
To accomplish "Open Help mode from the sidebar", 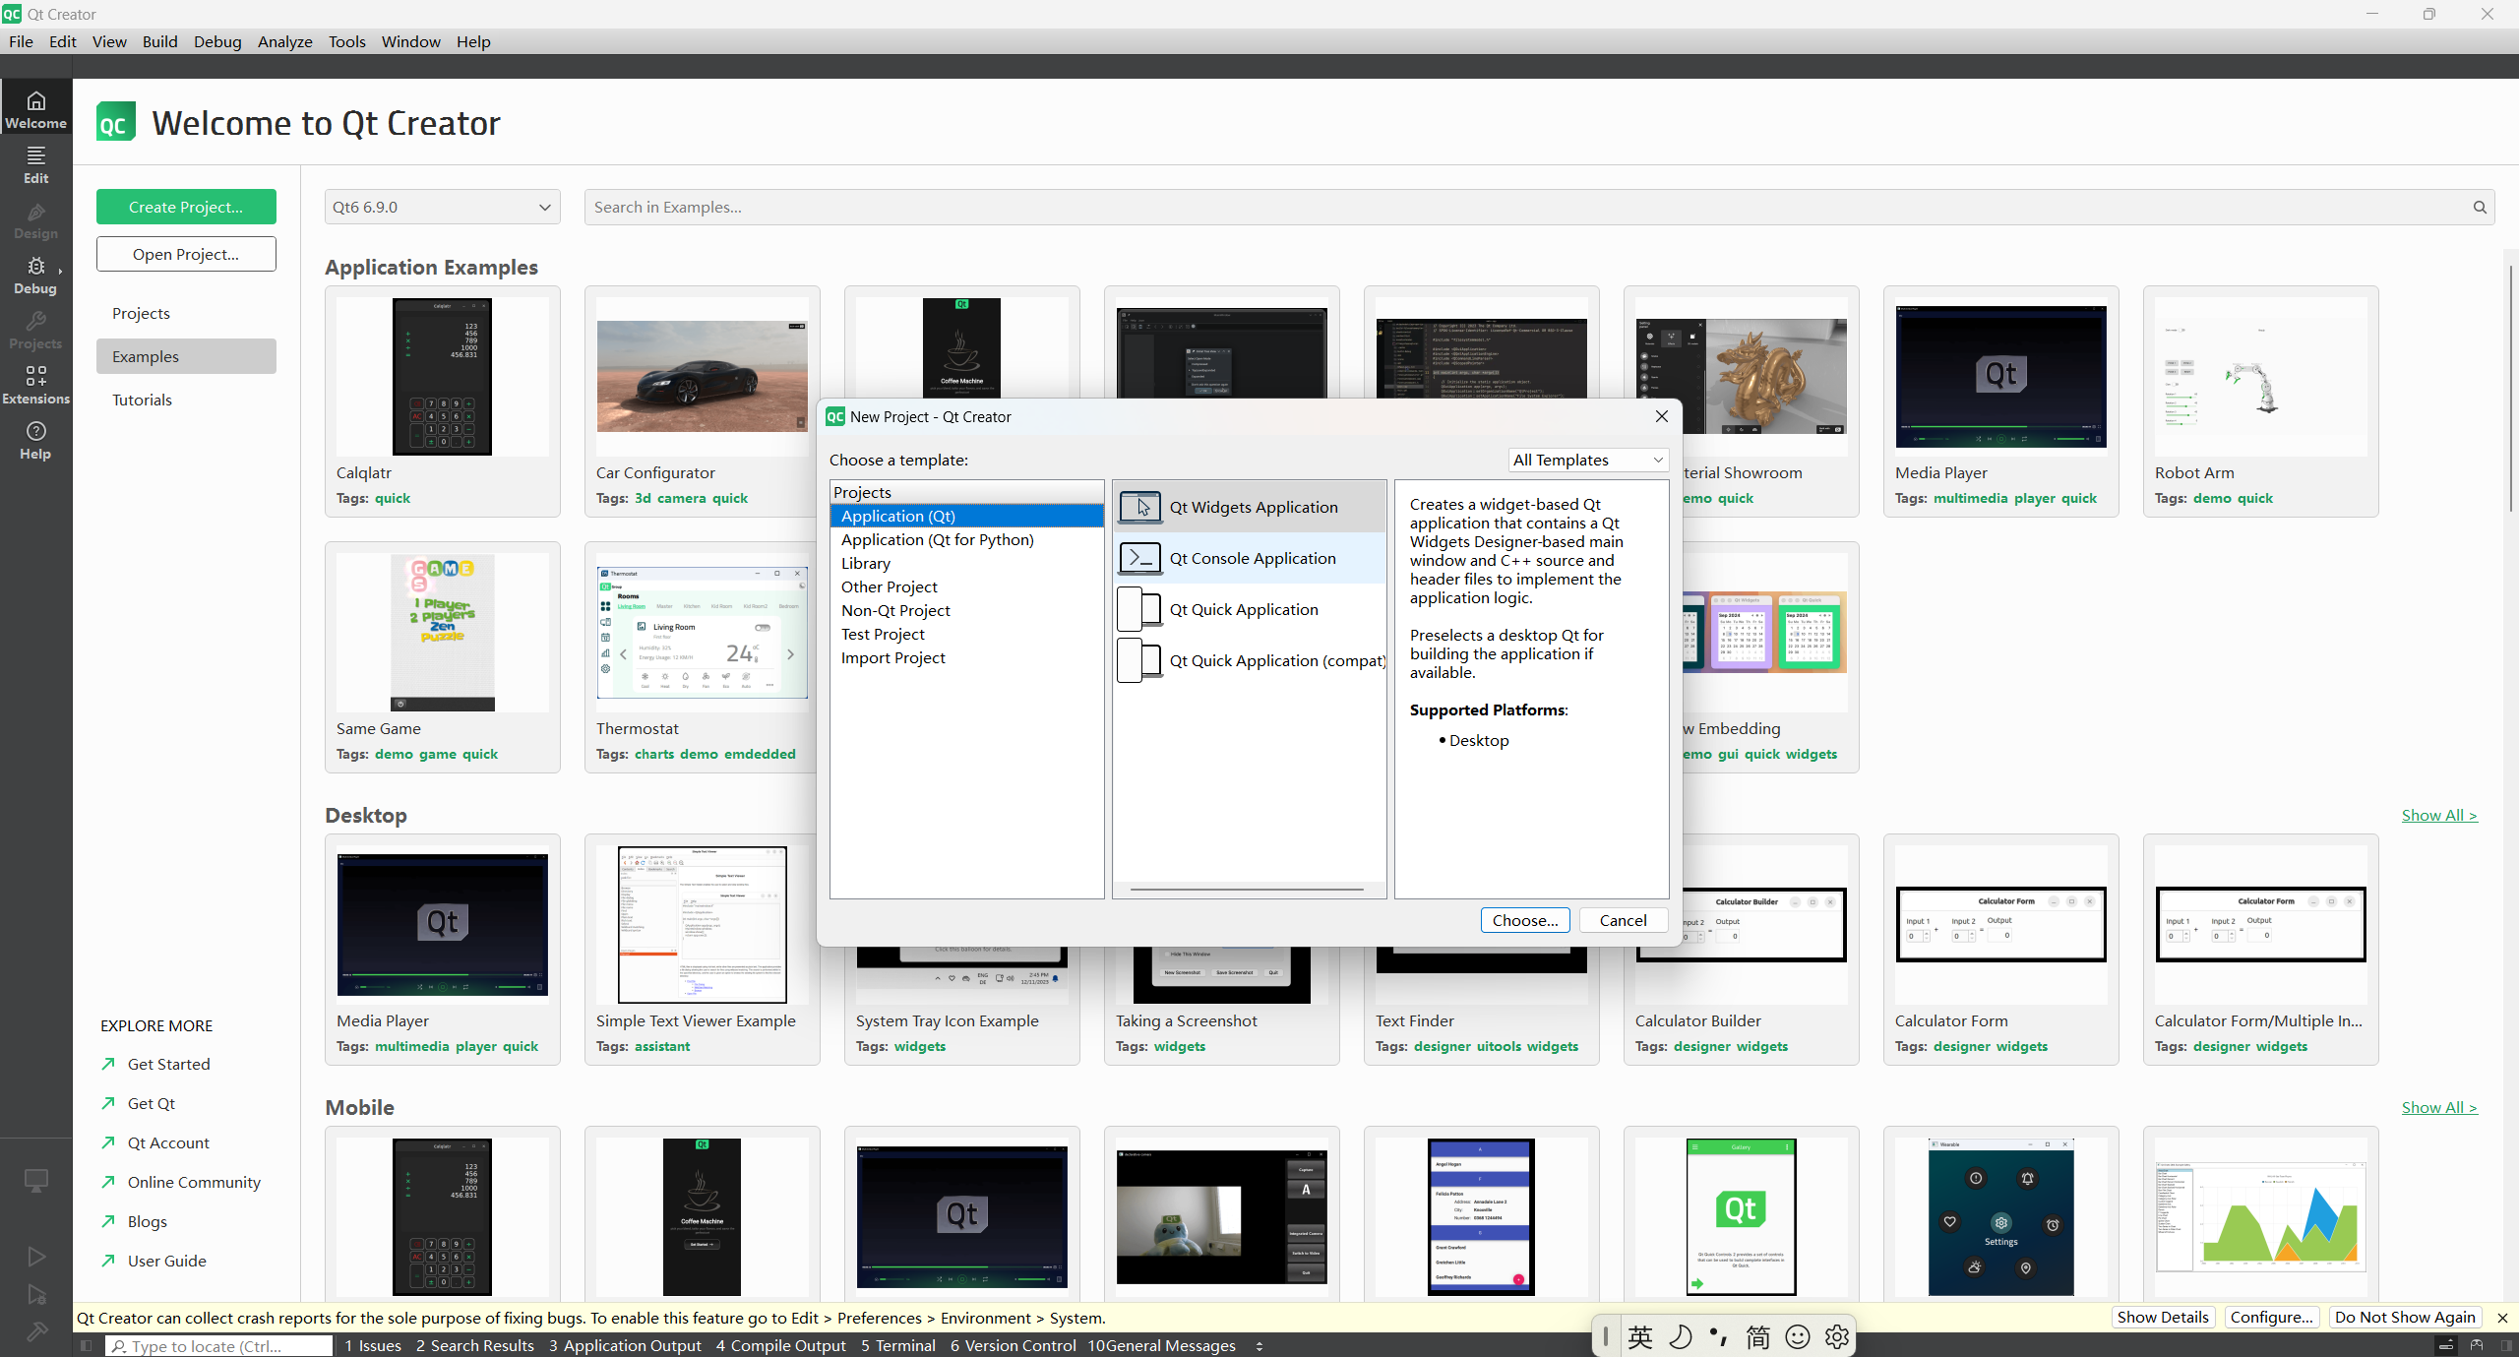I will [x=35, y=441].
